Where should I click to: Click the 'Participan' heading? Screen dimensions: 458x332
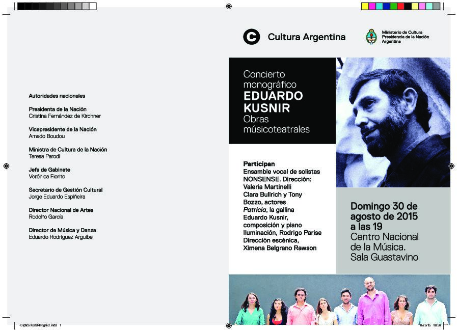[259, 164]
